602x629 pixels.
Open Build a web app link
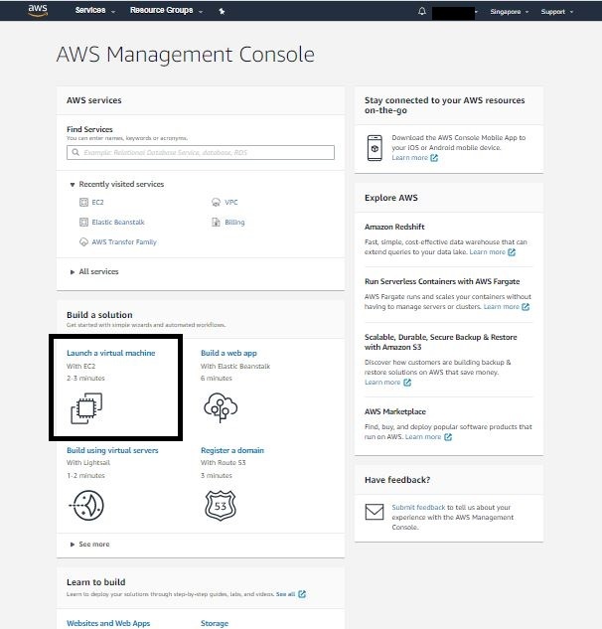pos(228,353)
